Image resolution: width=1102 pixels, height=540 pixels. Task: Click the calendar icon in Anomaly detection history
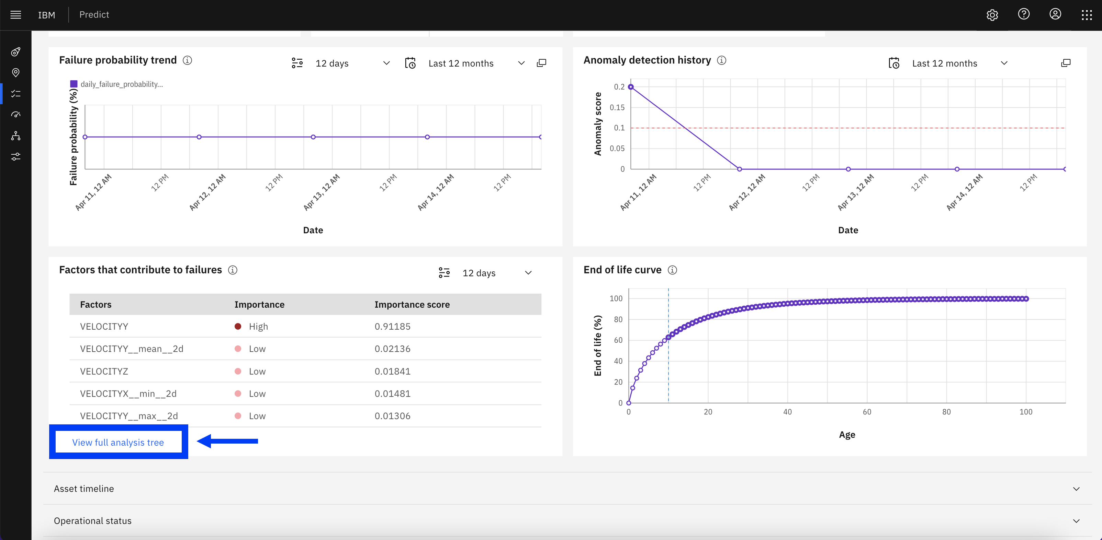coord(894,63)
